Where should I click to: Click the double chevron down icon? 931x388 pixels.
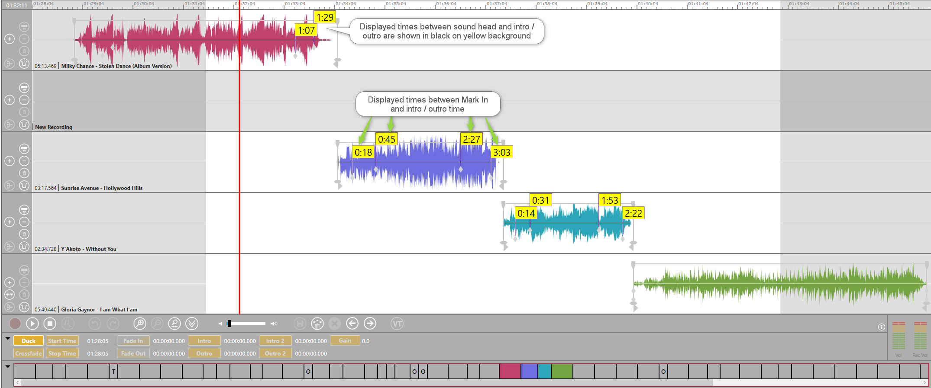tap(192, 324)
